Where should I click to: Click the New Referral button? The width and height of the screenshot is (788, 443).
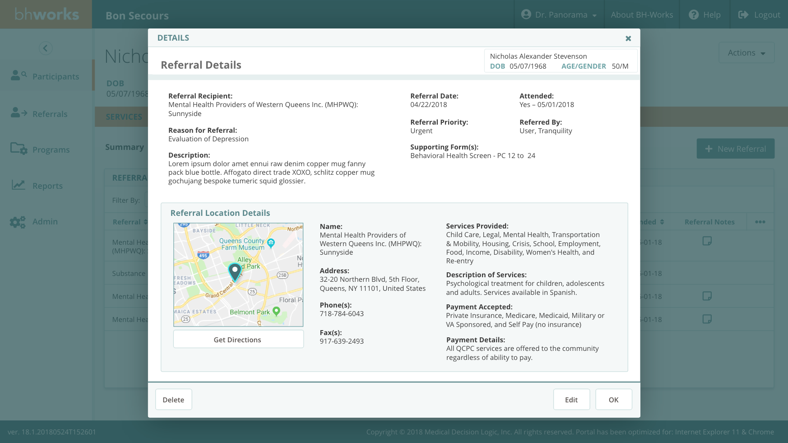point(736,149)
